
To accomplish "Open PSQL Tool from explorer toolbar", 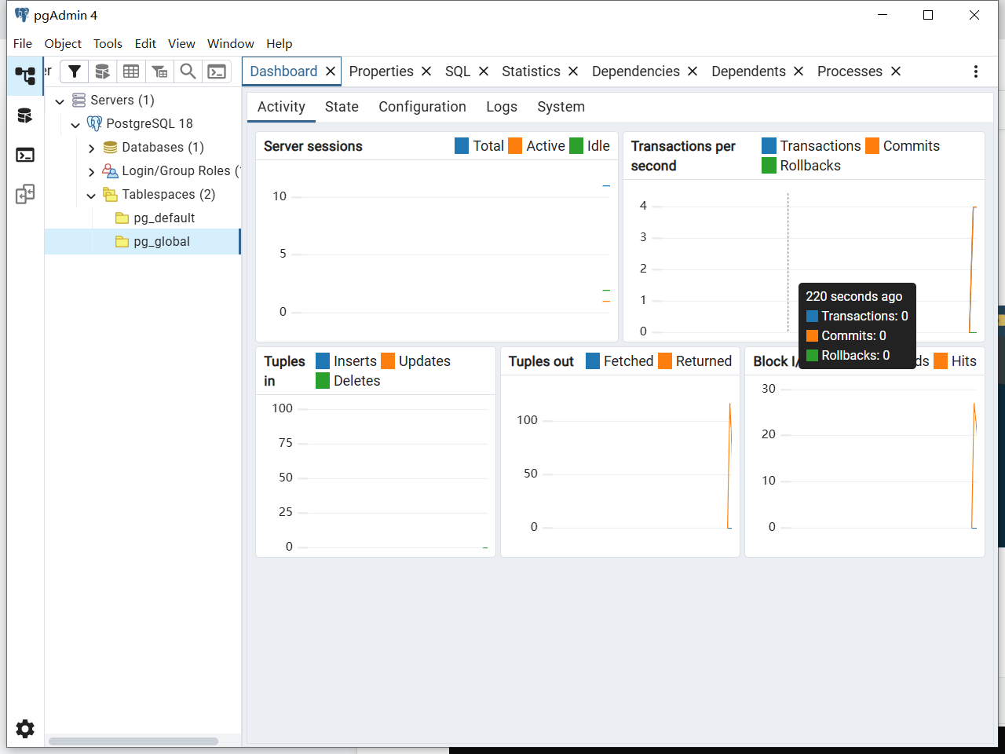I will tap(217, 71).
